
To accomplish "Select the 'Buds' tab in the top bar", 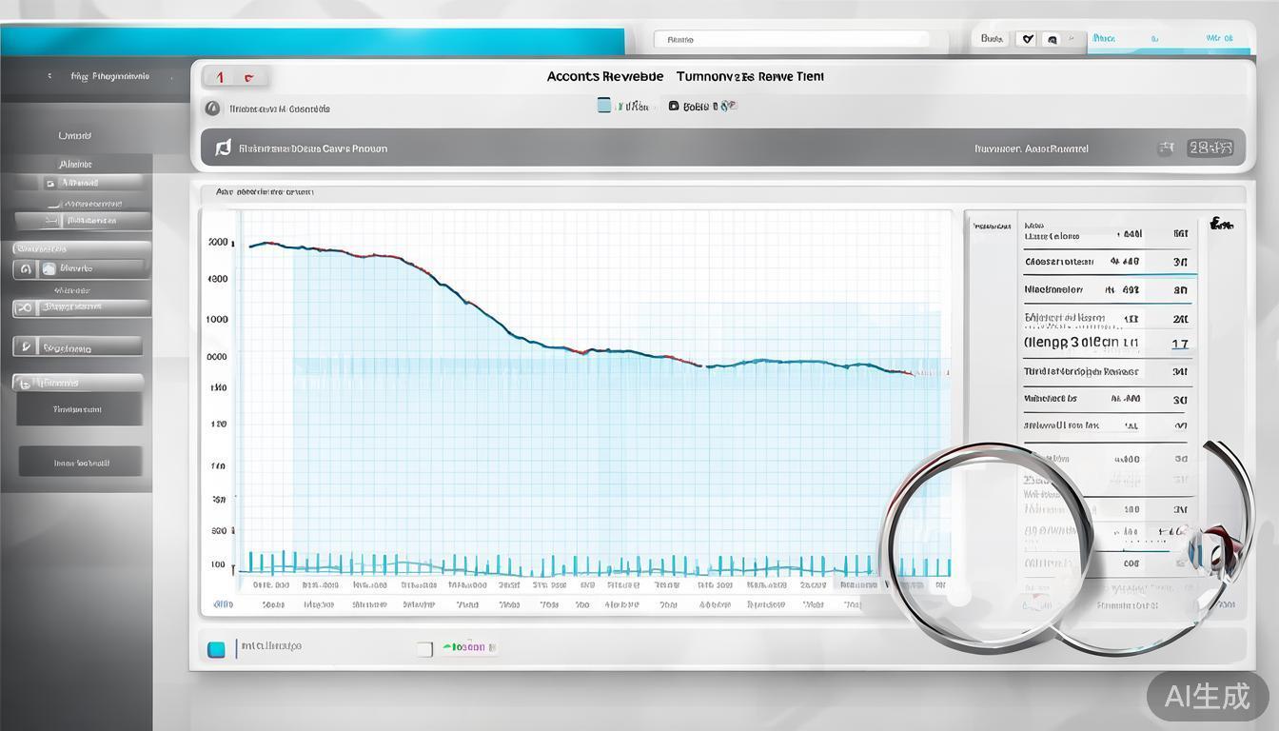I will click(x=993, y=39).
